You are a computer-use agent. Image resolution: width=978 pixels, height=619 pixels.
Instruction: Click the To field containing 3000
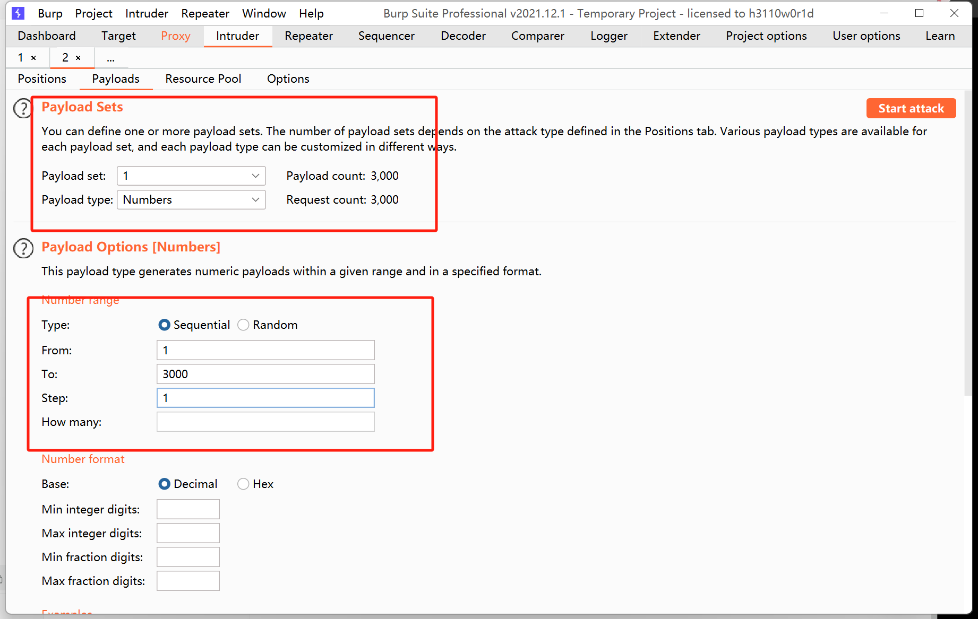coord(265,374)
